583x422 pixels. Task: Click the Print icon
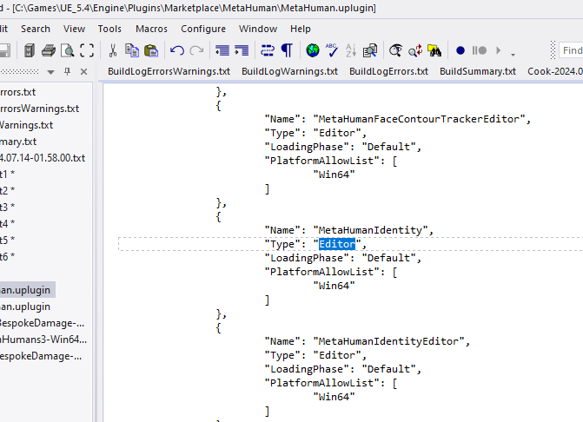(x=49, y=50)
